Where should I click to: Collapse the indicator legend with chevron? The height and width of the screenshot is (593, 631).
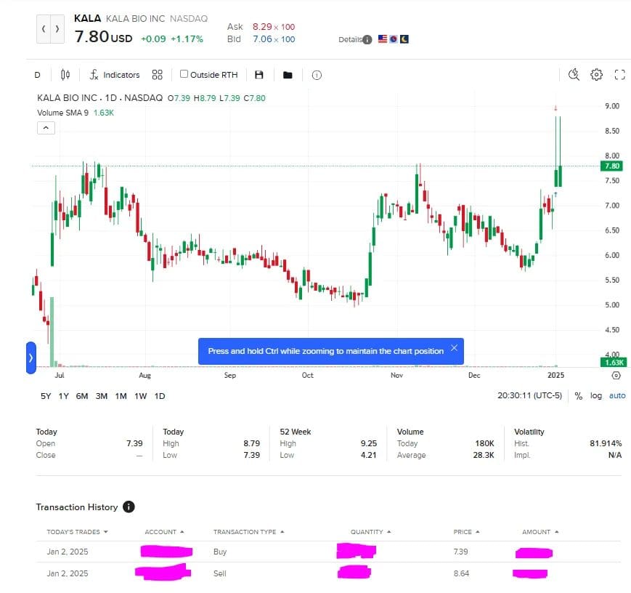pyautogui.click(x=45, y=128)
